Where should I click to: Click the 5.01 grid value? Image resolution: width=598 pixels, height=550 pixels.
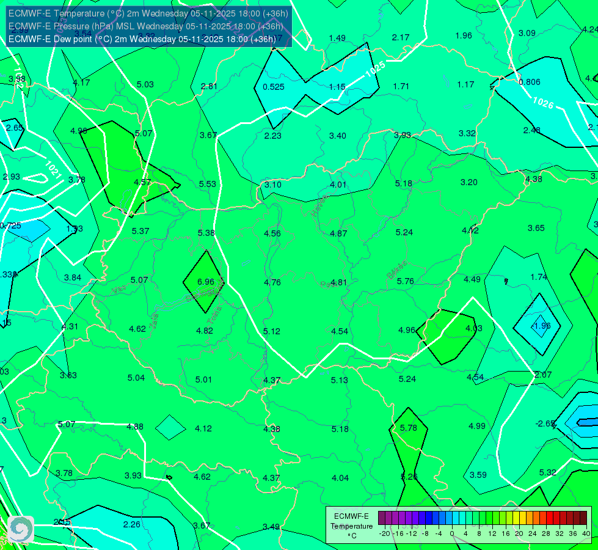[203, 380]
